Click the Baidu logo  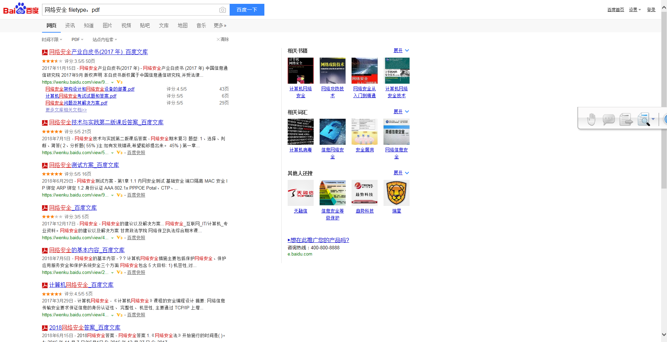tap(21, 9)
